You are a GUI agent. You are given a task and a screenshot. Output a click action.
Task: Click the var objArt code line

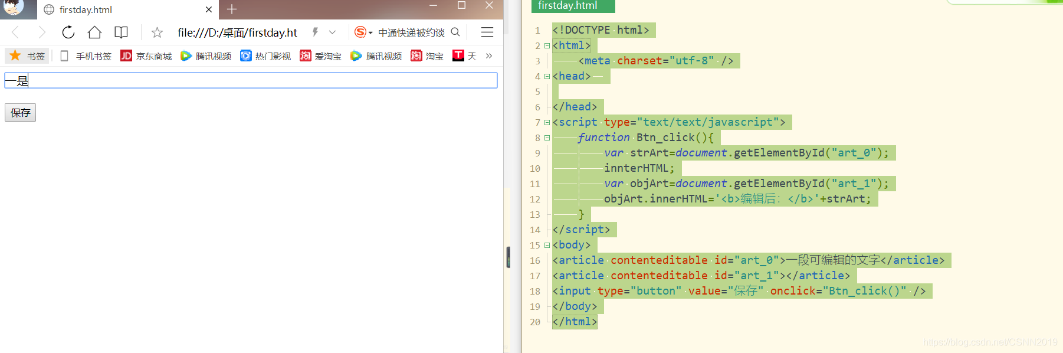click(x=746, y=184)
